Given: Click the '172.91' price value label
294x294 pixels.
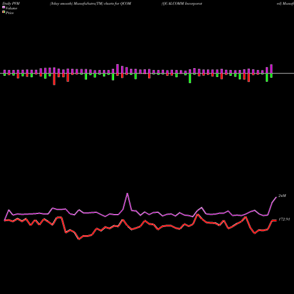Looking at the screenshot, I should click(284, 219).
